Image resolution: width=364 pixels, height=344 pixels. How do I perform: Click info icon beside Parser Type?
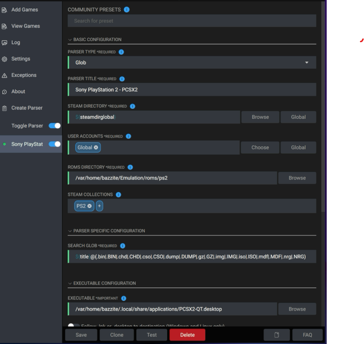pos(121,52)
